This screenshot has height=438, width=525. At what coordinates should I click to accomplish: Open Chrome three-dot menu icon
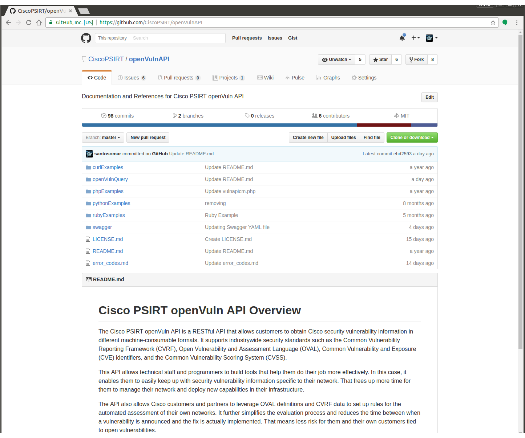click(x=517, y=22)
